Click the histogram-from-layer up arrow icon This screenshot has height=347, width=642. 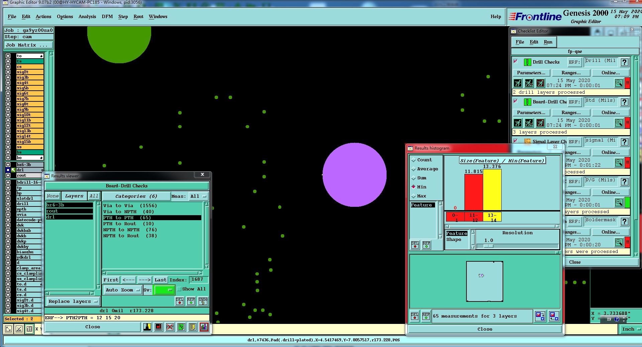pyautogui.click(x=554, y=316)
